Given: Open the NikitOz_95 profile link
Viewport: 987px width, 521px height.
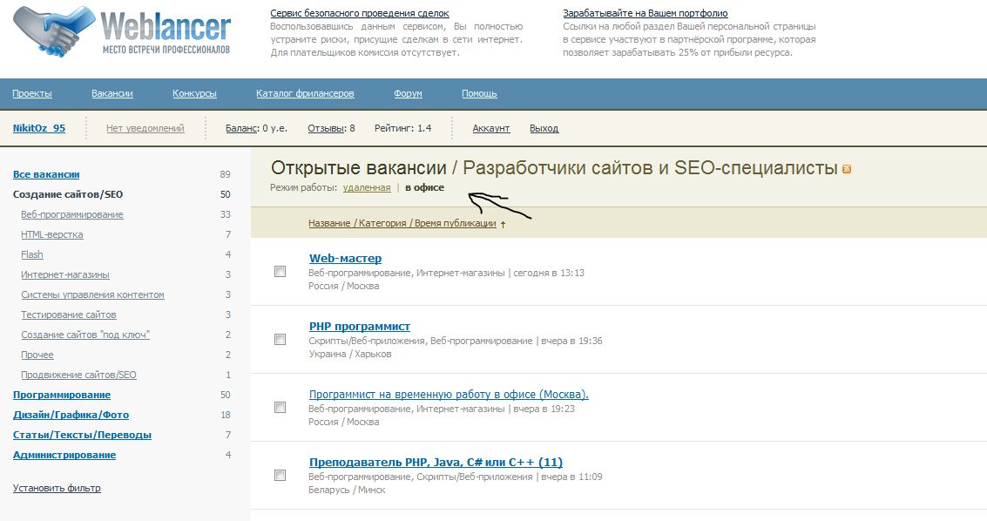Looking at the screenshot, I should click(x=39, y=128).
